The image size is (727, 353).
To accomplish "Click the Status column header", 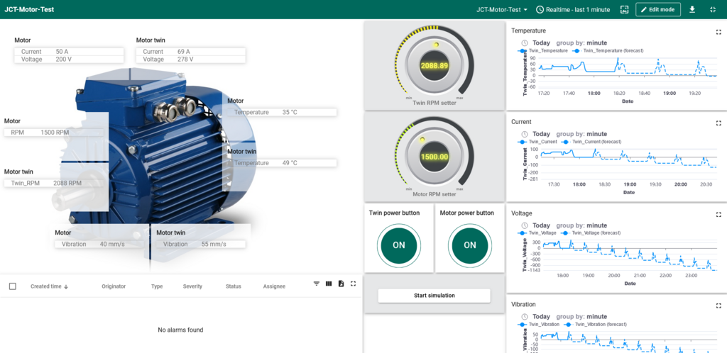I will click(234, 286).
